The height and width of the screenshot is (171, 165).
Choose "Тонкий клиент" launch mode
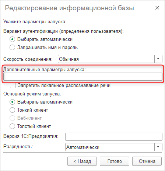[12, 110]
